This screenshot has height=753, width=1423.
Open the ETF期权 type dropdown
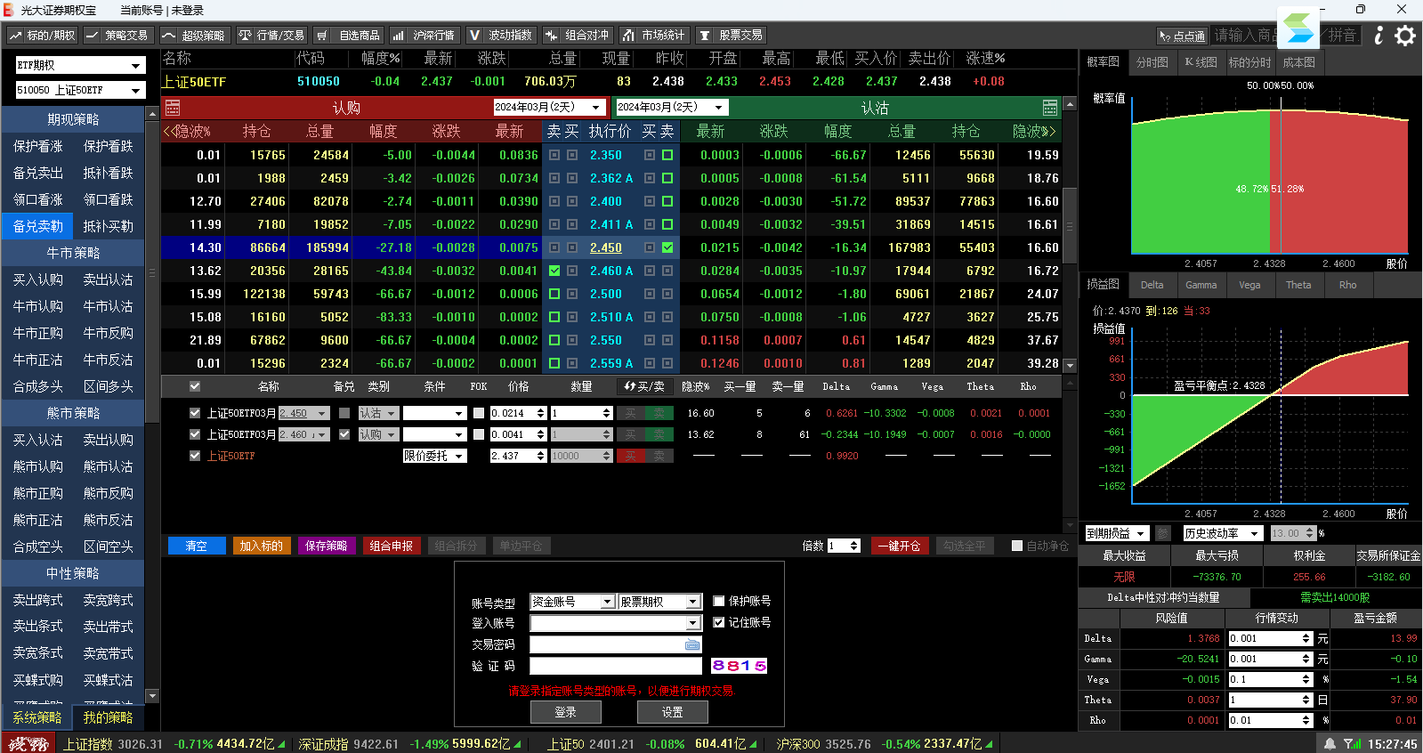(80, 65)
